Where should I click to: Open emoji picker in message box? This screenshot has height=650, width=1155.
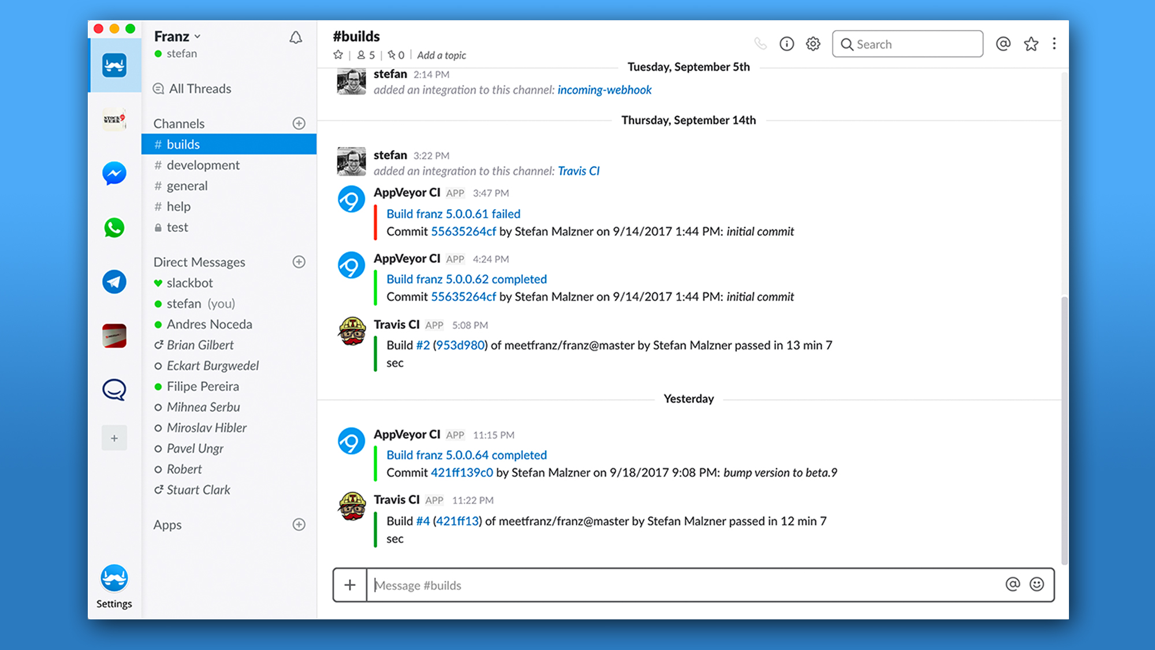(1037, 584)
